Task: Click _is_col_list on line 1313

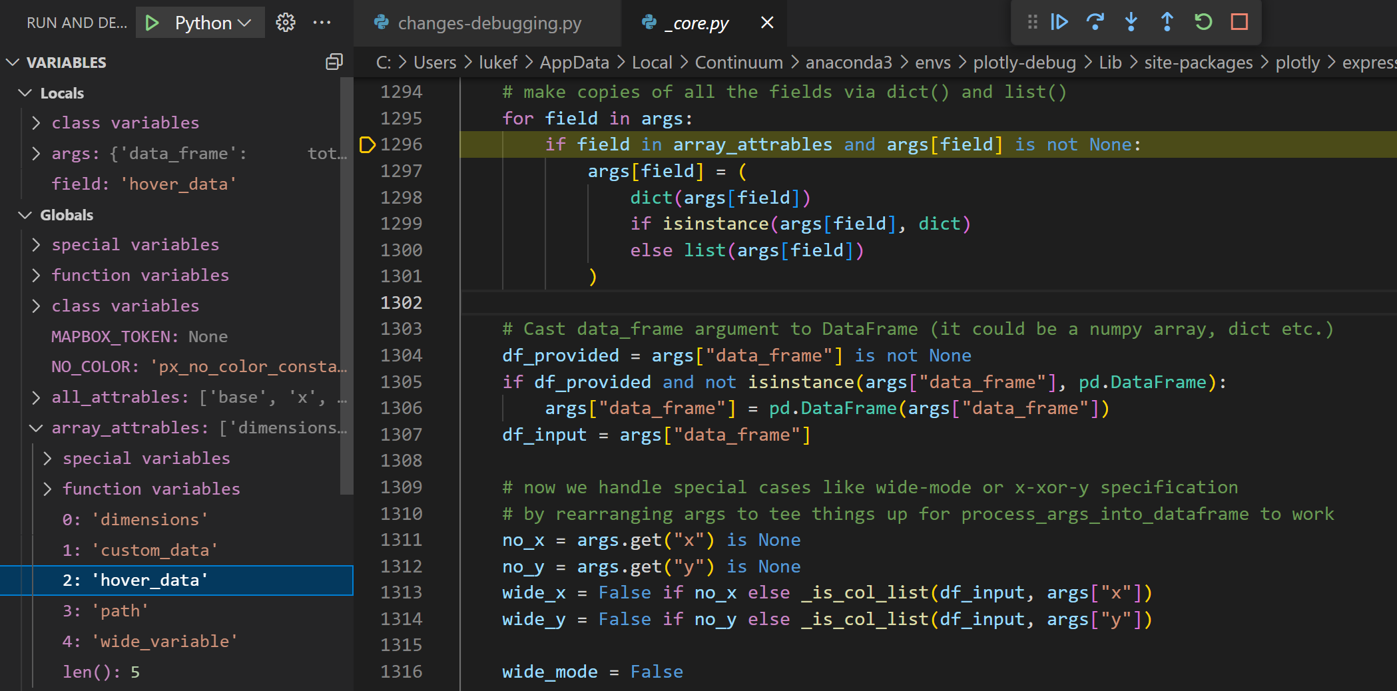Action: point(865,592)
